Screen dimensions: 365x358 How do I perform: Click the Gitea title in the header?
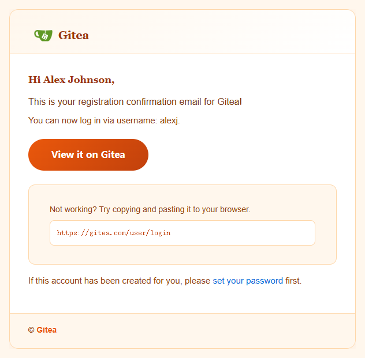(73, 35)
